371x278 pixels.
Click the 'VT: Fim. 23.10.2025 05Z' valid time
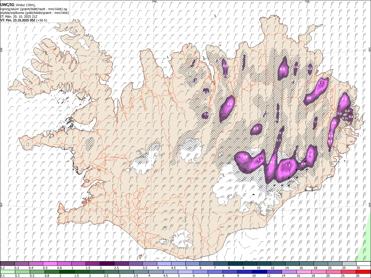[18, 20]
